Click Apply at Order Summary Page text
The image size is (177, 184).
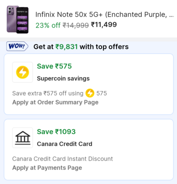coord(55,102)
